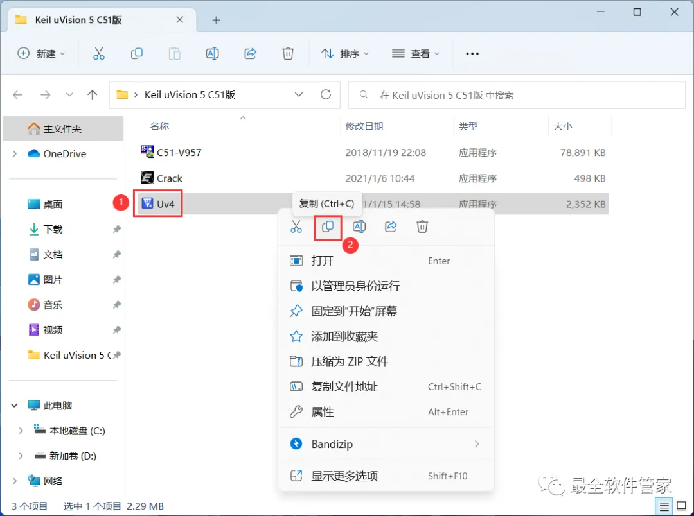Click the address bar path Keil uVision 5 C51版
The width and height of the screenshot is (694, 516).
[190, 94]
